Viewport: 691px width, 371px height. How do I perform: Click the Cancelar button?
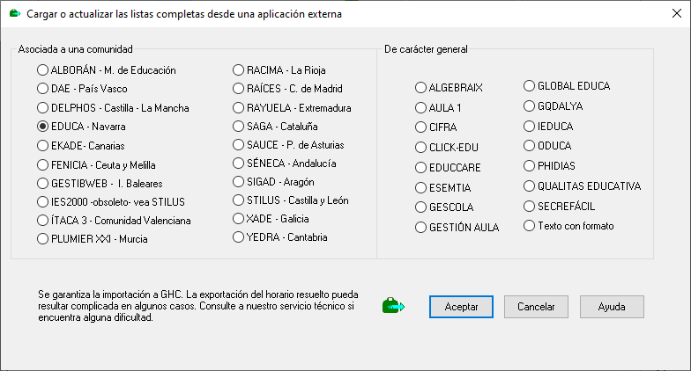pos(536,307)
